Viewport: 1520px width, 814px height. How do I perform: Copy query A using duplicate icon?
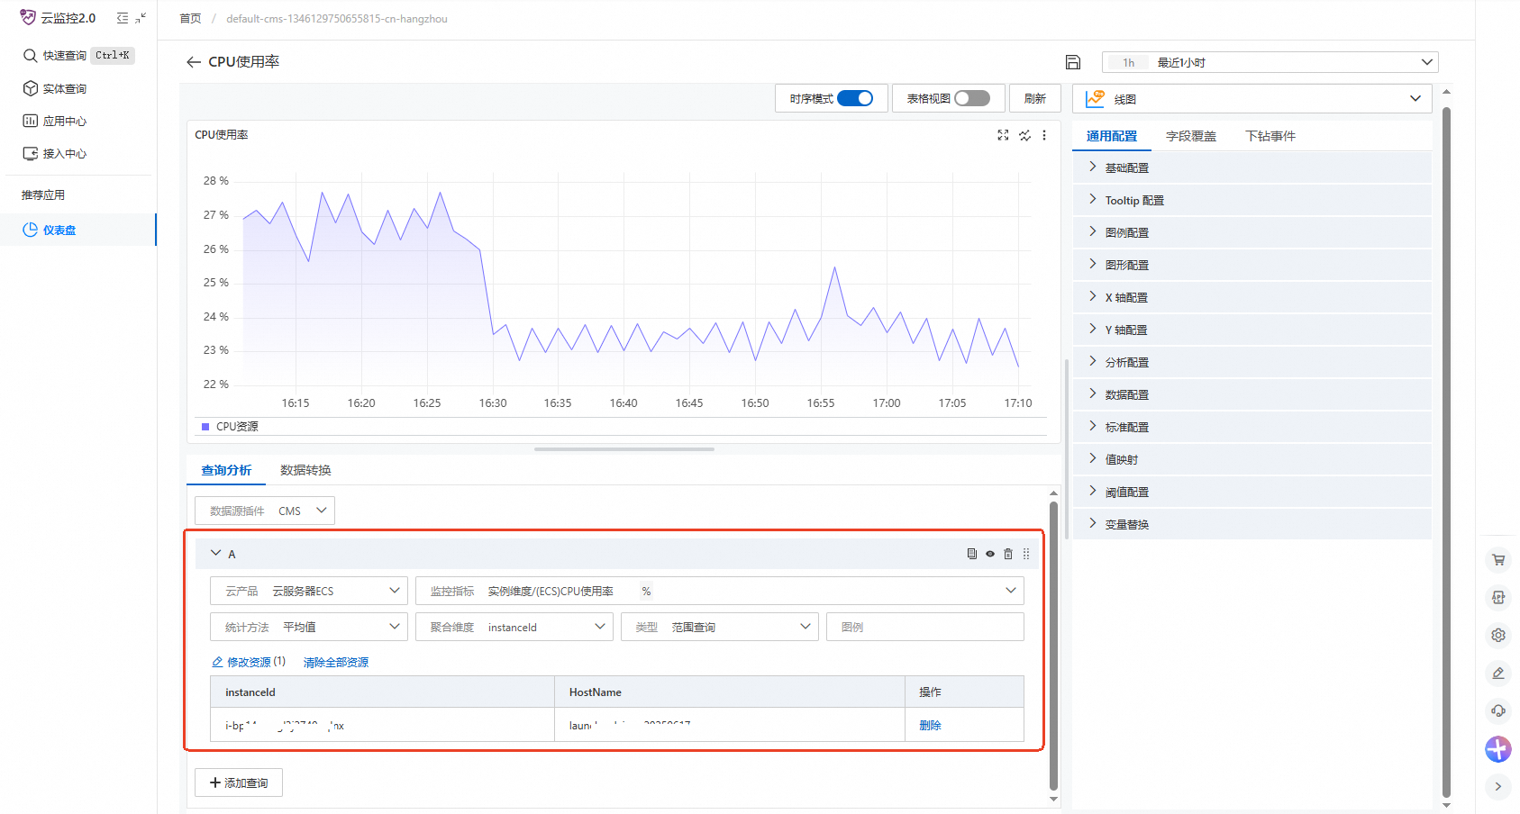tap(971, 554)
